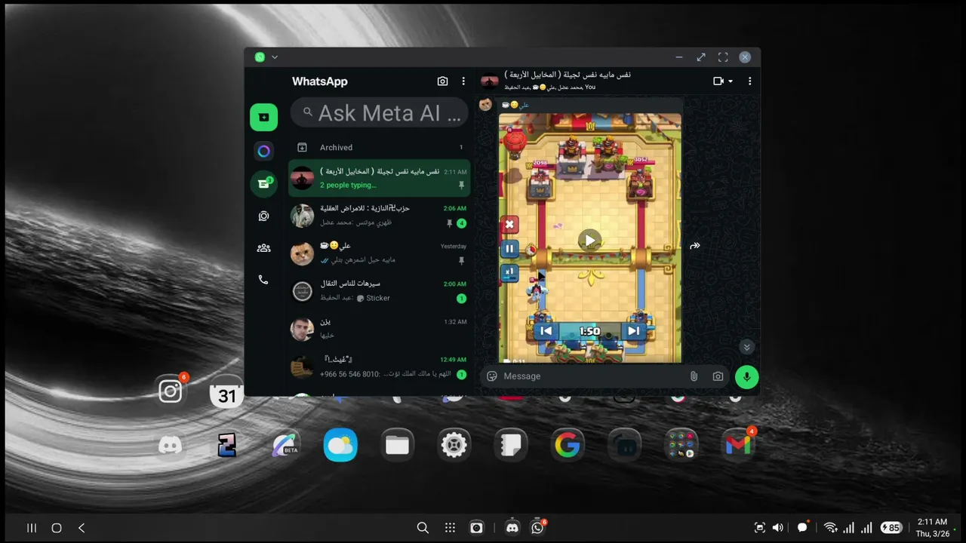Screen dimensions: 966x543
Task: Open the Notes app in the dock
Action: click(511, 446)
